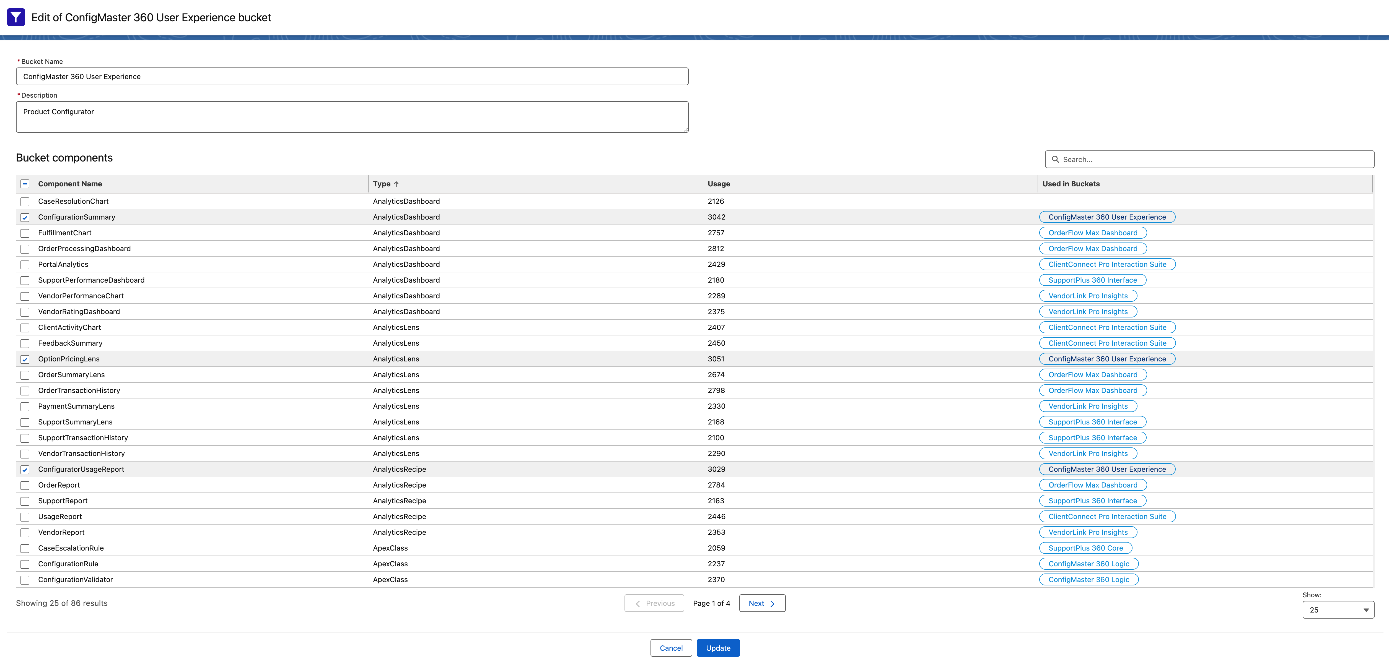Sort by Usage column header
Image resolution: width=1389 pixels, height=662 pixels.
click(719, 184)
